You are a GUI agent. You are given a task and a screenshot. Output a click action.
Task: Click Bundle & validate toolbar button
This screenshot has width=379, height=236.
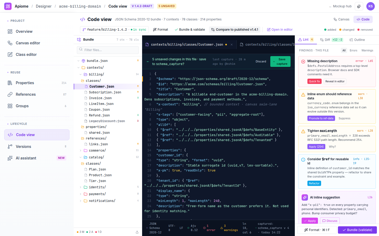click(x=190, y=30)
